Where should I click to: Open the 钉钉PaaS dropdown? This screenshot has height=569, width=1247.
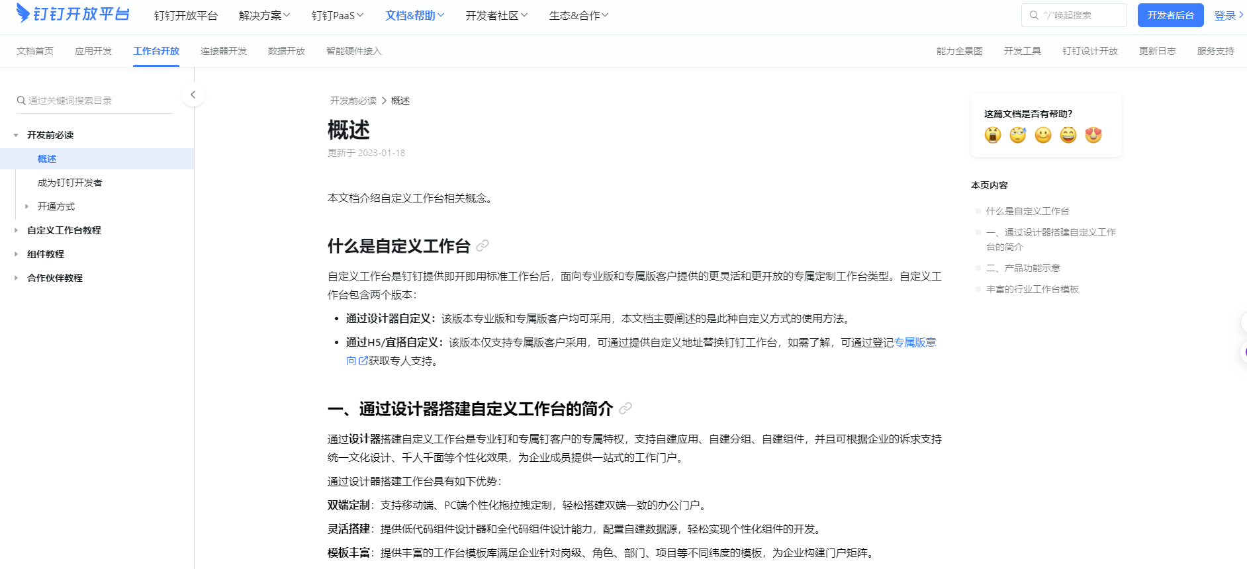pos(338,15)
